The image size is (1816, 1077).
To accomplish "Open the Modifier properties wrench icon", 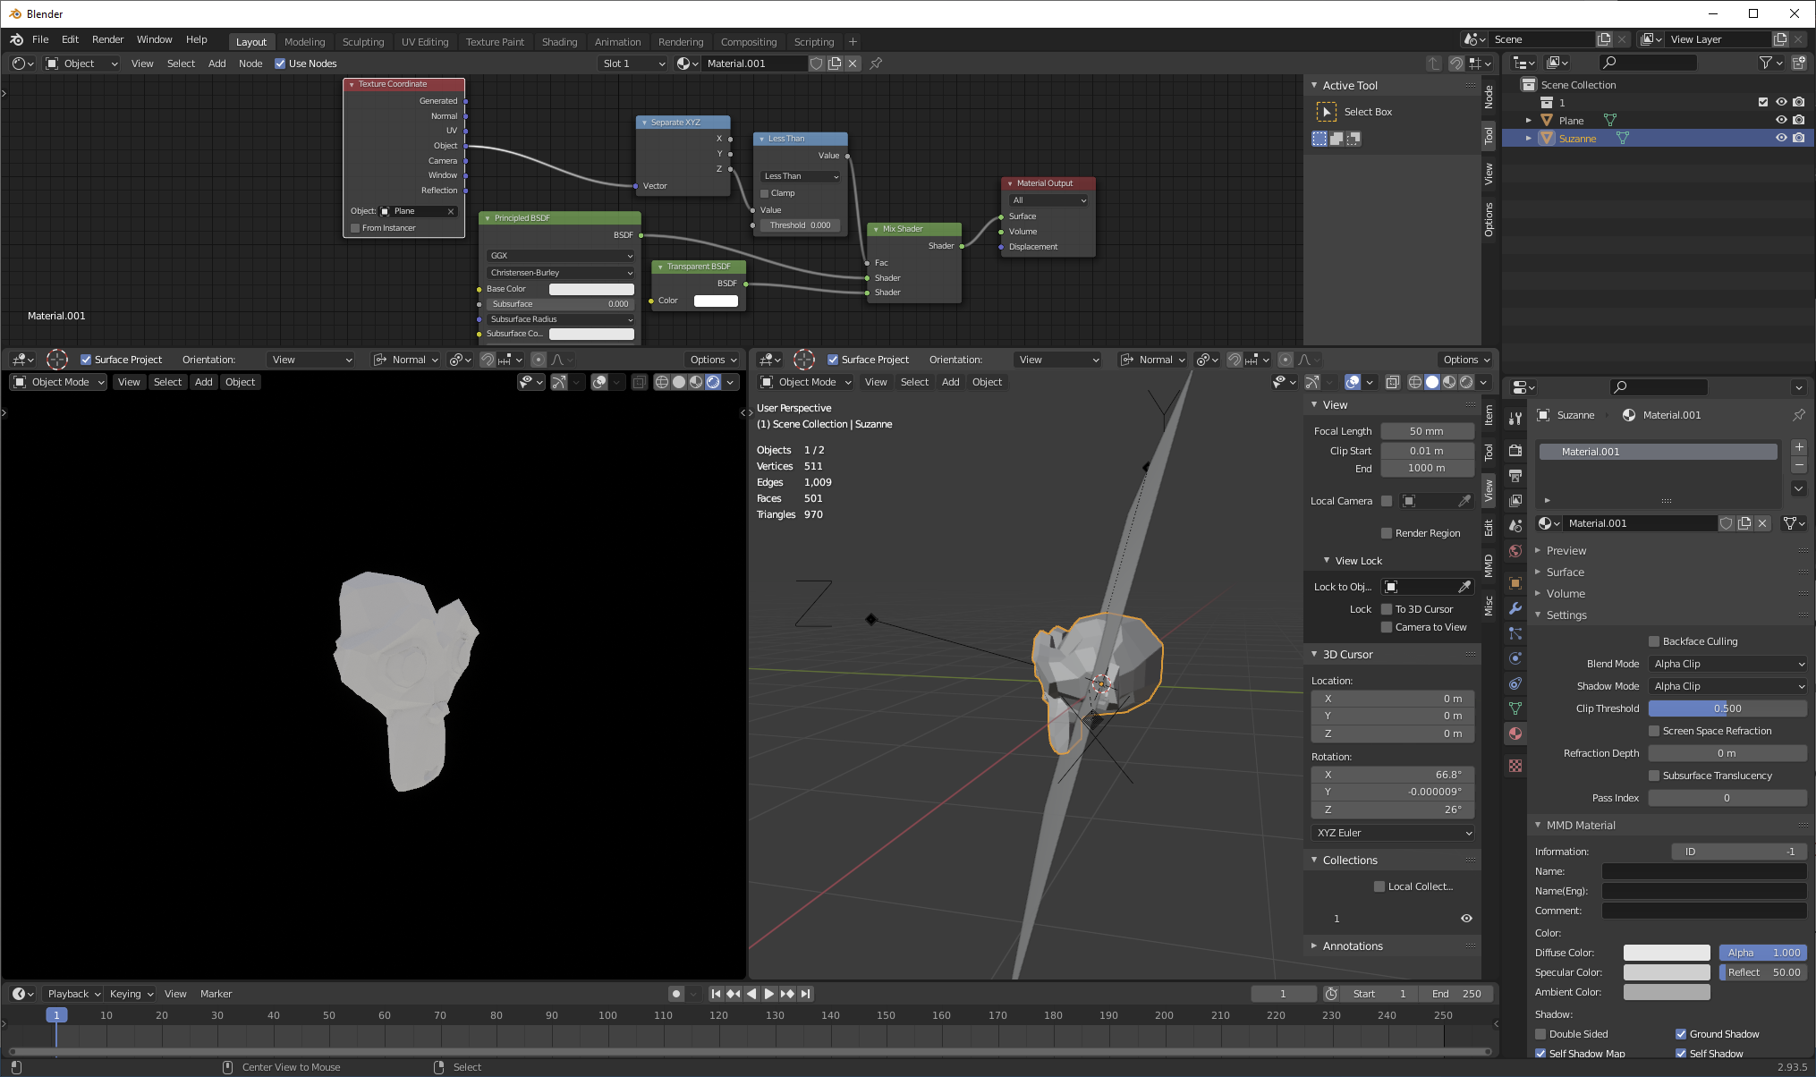I will coord(1515,608).
